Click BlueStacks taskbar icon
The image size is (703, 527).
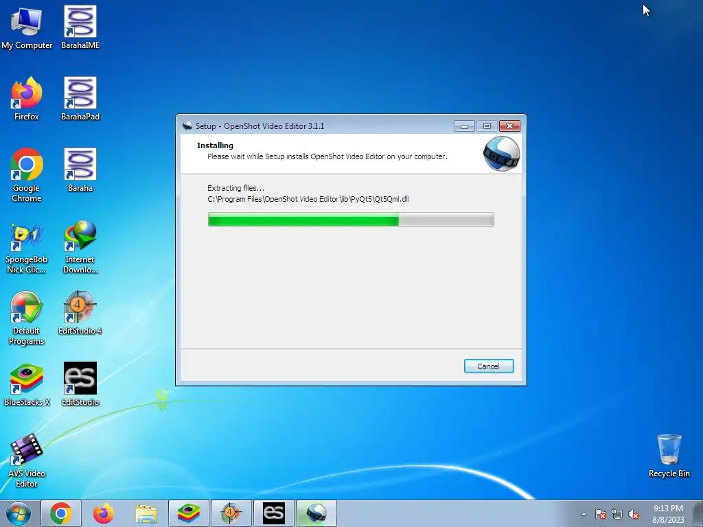pos(188,513)
